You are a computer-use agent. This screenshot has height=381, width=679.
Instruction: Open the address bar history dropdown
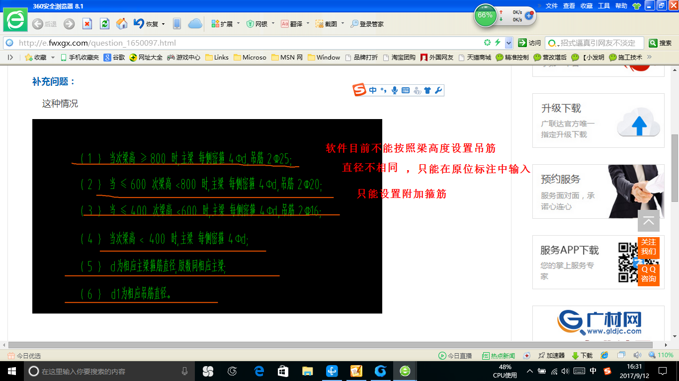point(509,43)
